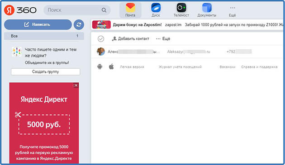
Task: Close the Яндекс Директ ad banner
Action: (x=76, y=85)
